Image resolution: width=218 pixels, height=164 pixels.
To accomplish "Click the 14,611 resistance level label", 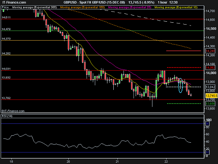I will click(x=6, y=17).
